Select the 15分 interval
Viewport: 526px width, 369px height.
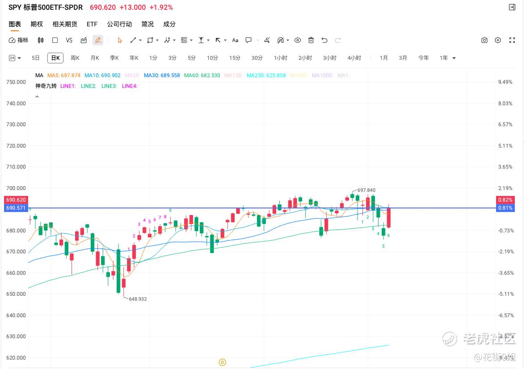click(235, 58)
